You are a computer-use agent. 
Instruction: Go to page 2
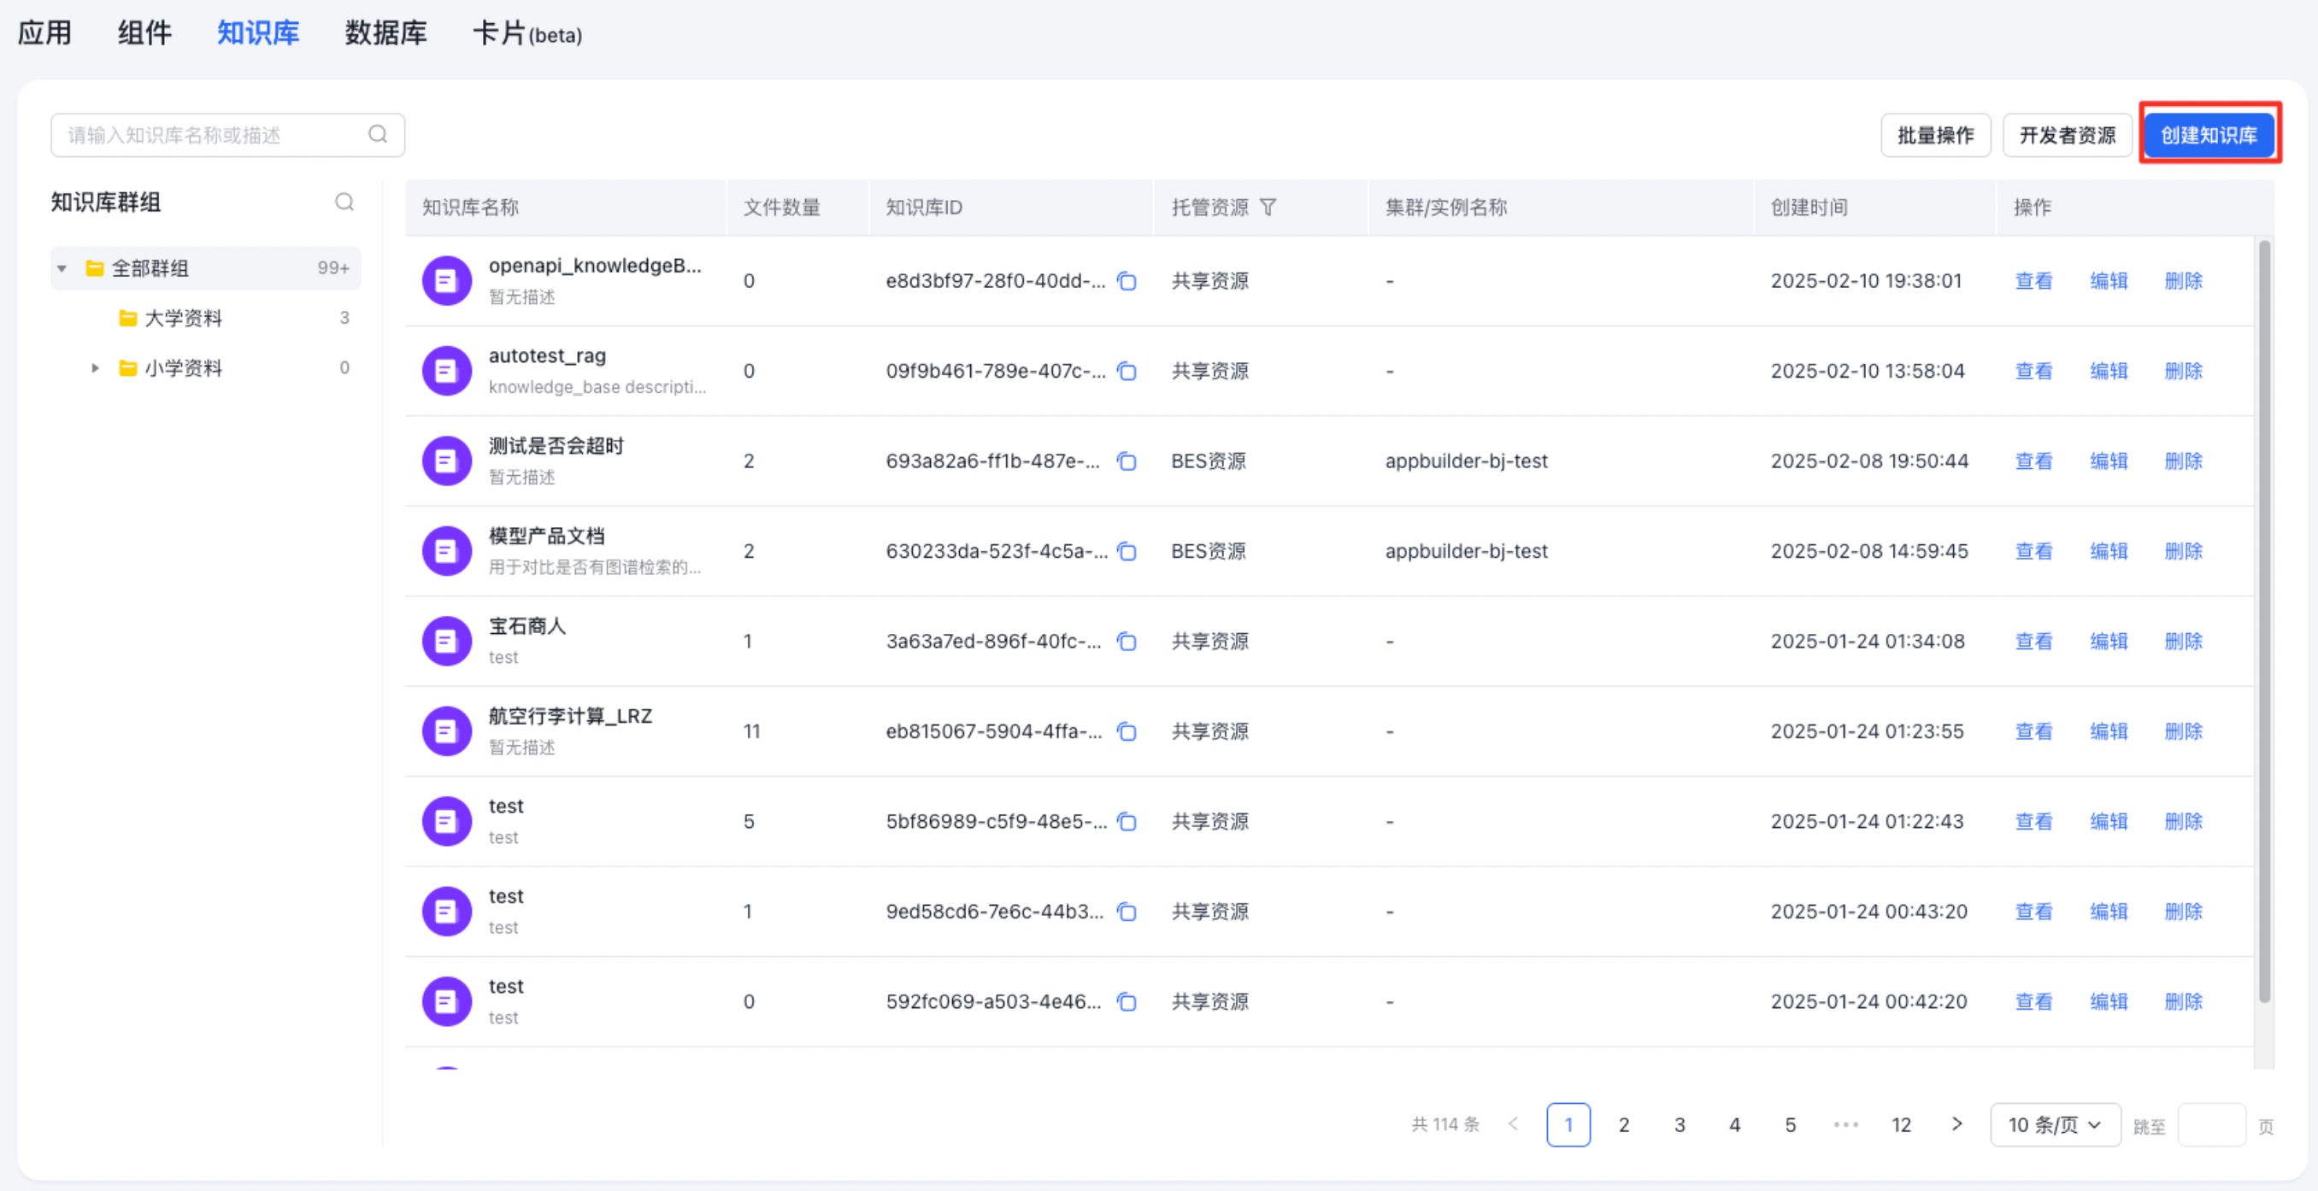(1624, 1124)
